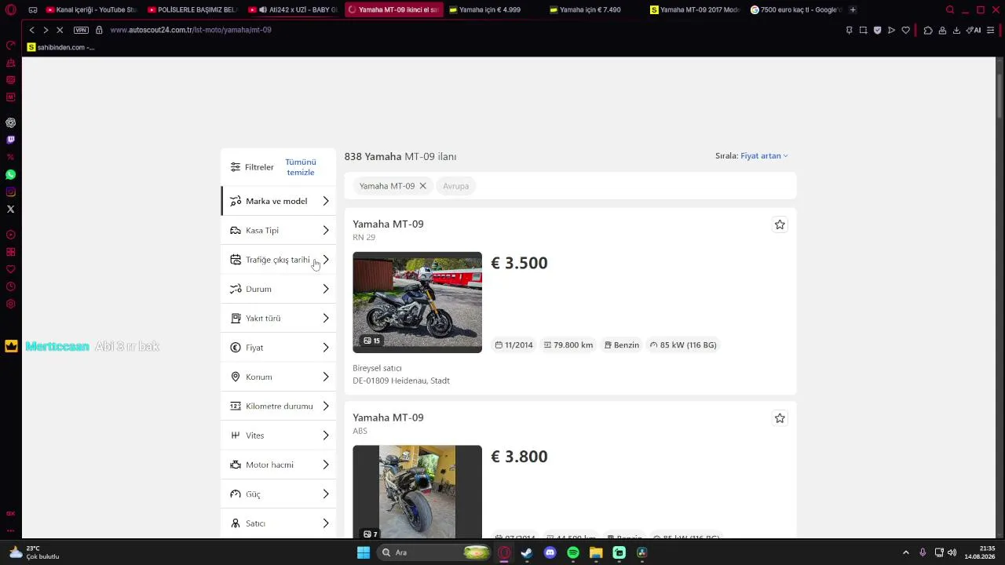Click the Tümünü temizle link
The width and height of the screenshot is (1005, 565).
pos(301,167)
